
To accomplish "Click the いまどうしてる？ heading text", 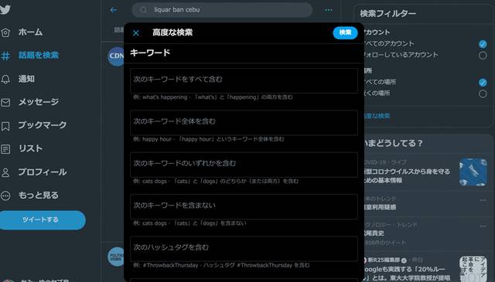I will coord(393,143).
